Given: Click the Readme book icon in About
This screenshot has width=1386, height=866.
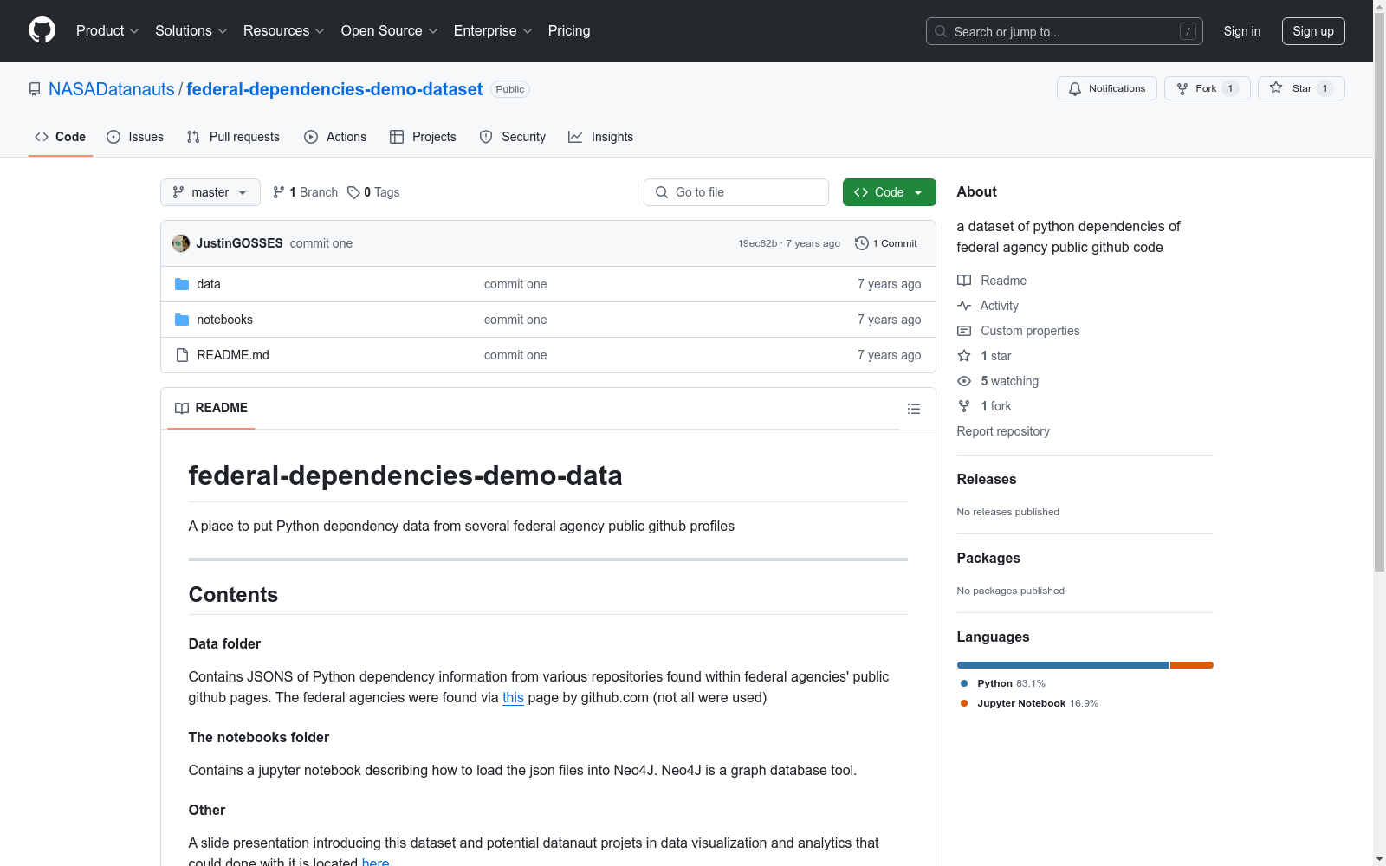Looking at the screenshot, I should pos(964,281).
